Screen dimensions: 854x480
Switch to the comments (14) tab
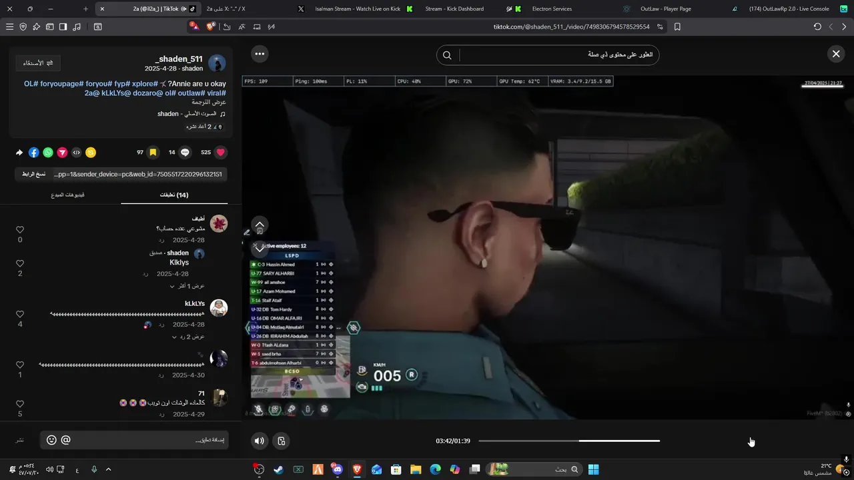(x=174, y=195)
